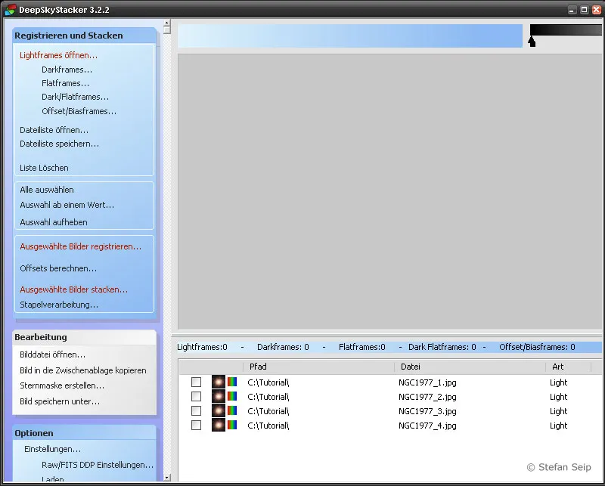This screenshot has width=605, height=486.
Task: Click the RGB color icon of NGC1977_4.jpg
Action: point(232,425)
